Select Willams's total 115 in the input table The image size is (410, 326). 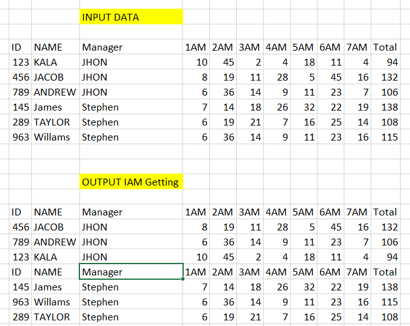(x=386, y=137)
